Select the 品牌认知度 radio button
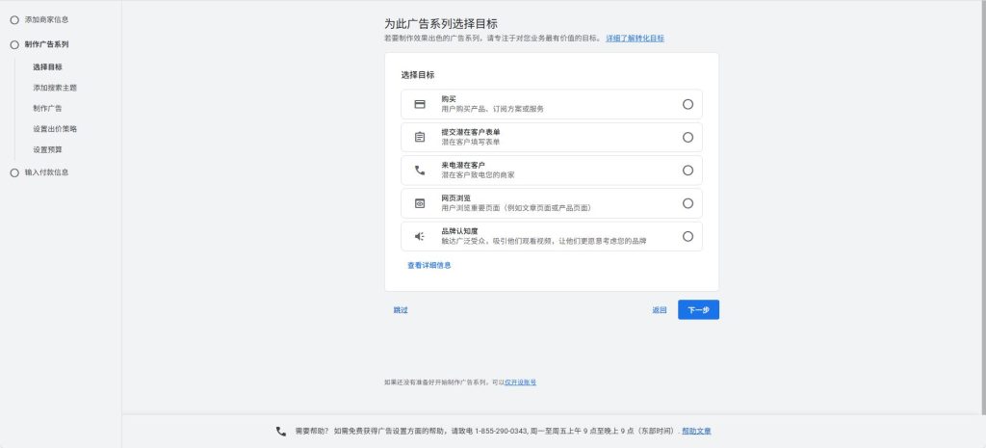 pyautogui.click(x=688, y=237)
